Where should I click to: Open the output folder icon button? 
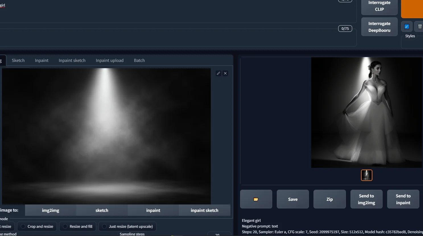(x=256, y=199)
